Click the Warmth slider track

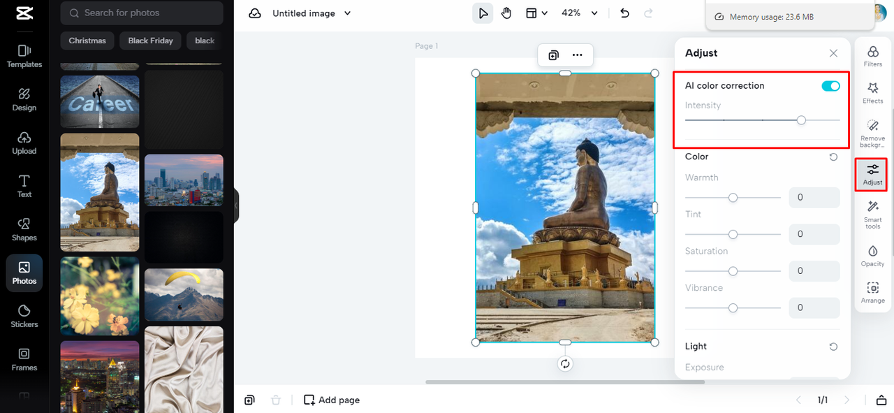coord(733,198)
